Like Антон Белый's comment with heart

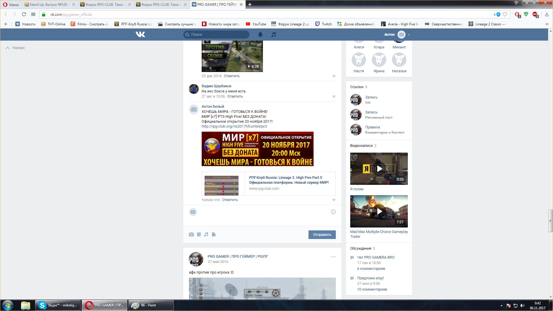coord(334,200)
